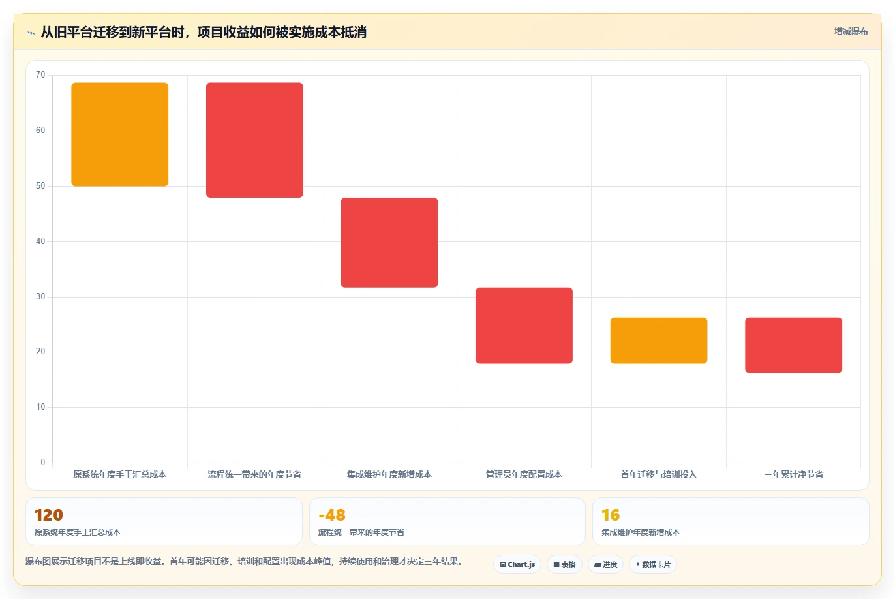
Task: Click axis label 管理员年度配置成本
Action: coord(524,475)
